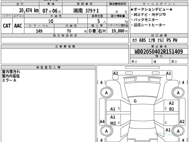The image size is (189, 142).
Task: Click interior color value クロ
Action: tap(69, 31)
